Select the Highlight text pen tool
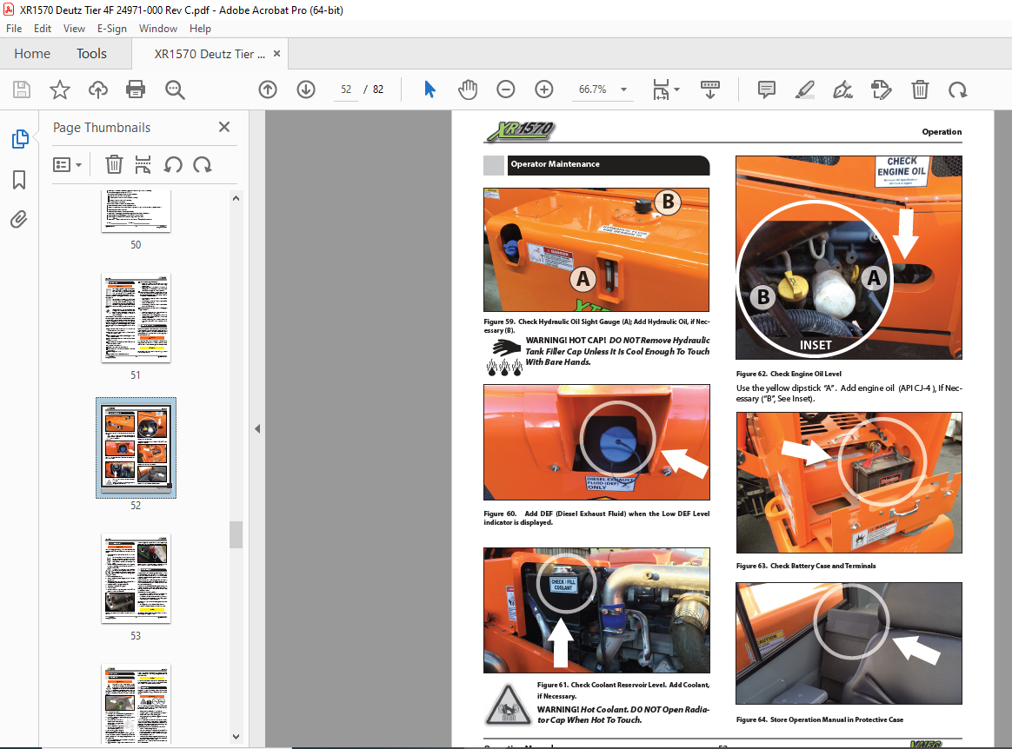The height and width of the screenshot is (749, 1012). pos(804,89)
